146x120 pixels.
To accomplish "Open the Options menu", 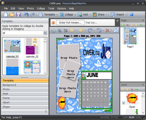I will pyautogui.click(x=62, y=8).
